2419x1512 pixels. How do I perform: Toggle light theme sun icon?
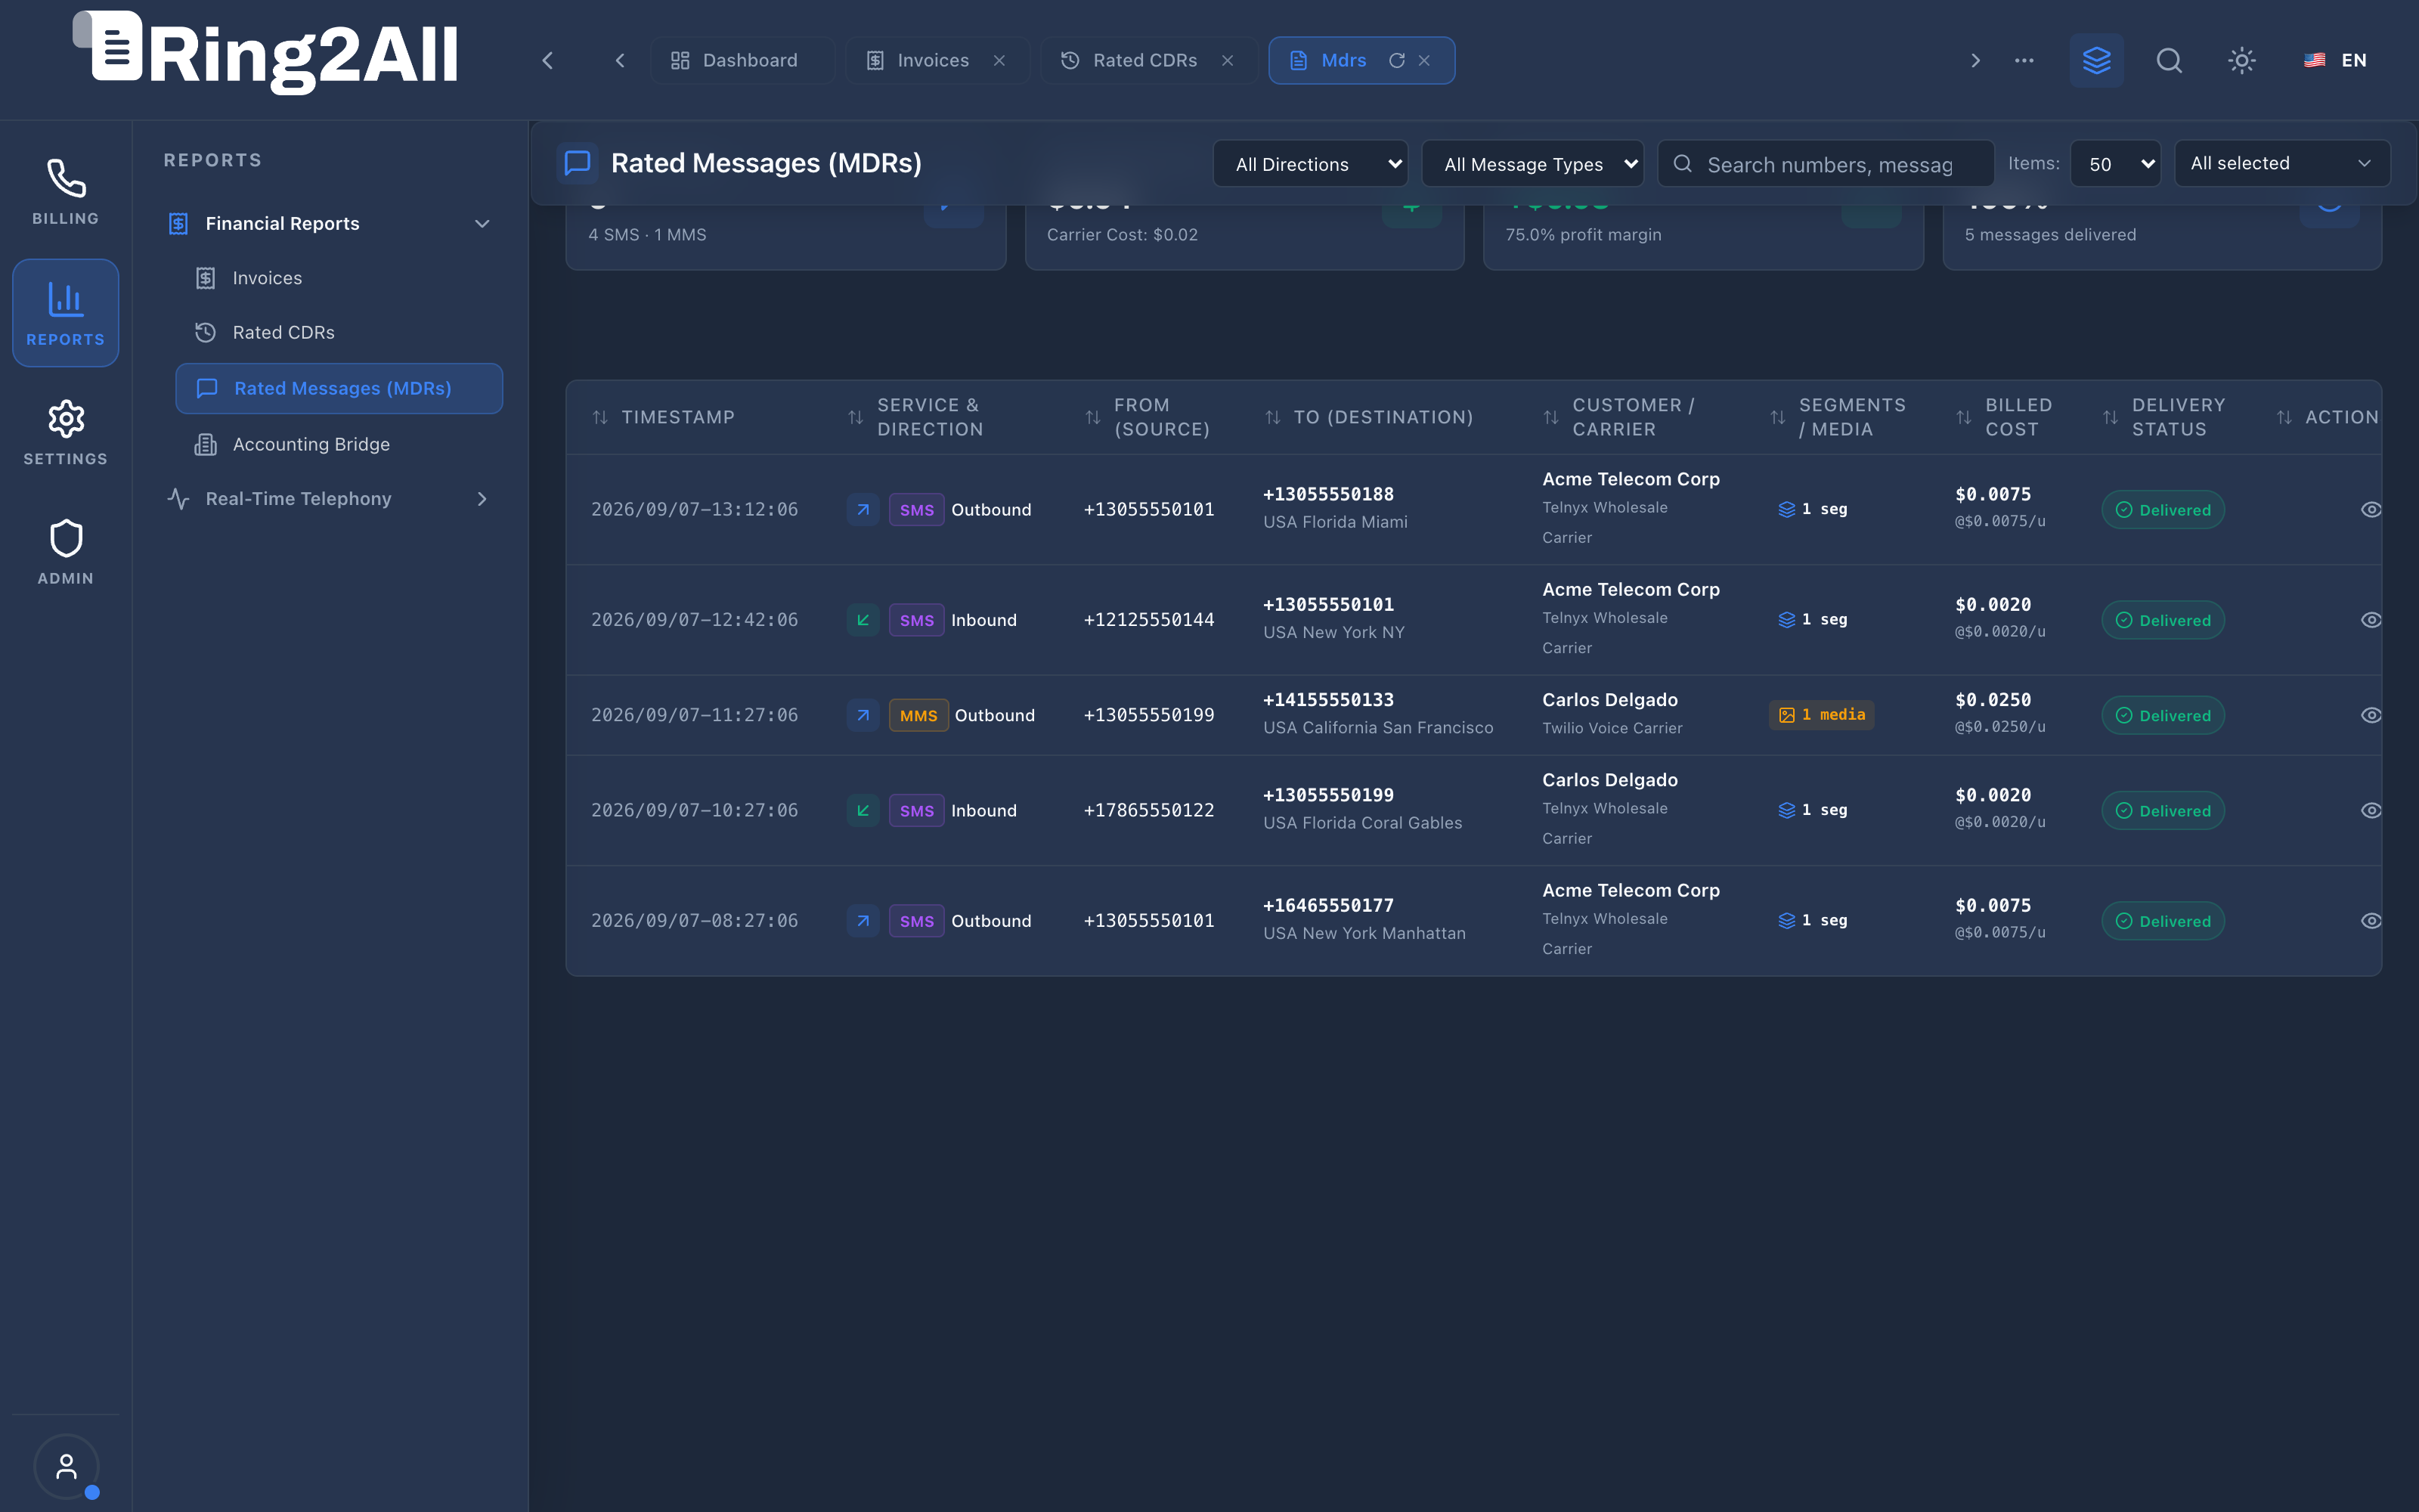click(2242, 60)
